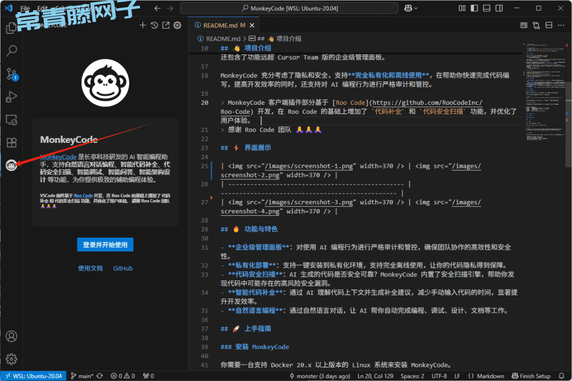Screen dimensions: 572x381
Task: Open the editor More Actions ellipsis menu
Action: tap(561, 25)
